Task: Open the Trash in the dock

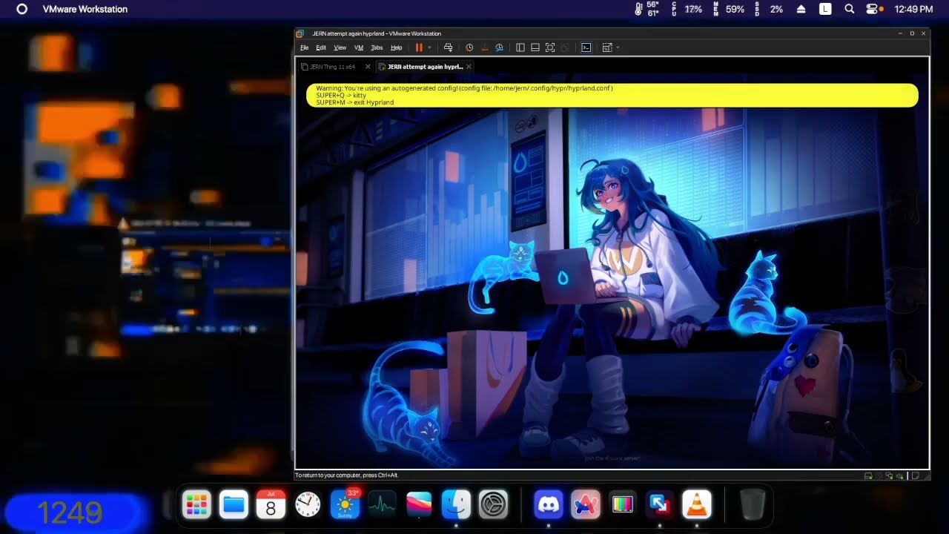Action: pos(753,505)
